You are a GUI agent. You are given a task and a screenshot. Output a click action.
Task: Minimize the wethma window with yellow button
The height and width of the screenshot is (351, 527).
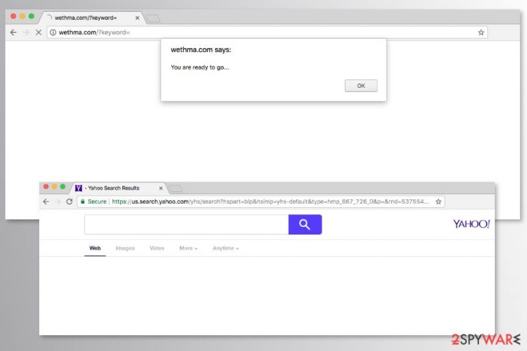coord(23,16)
